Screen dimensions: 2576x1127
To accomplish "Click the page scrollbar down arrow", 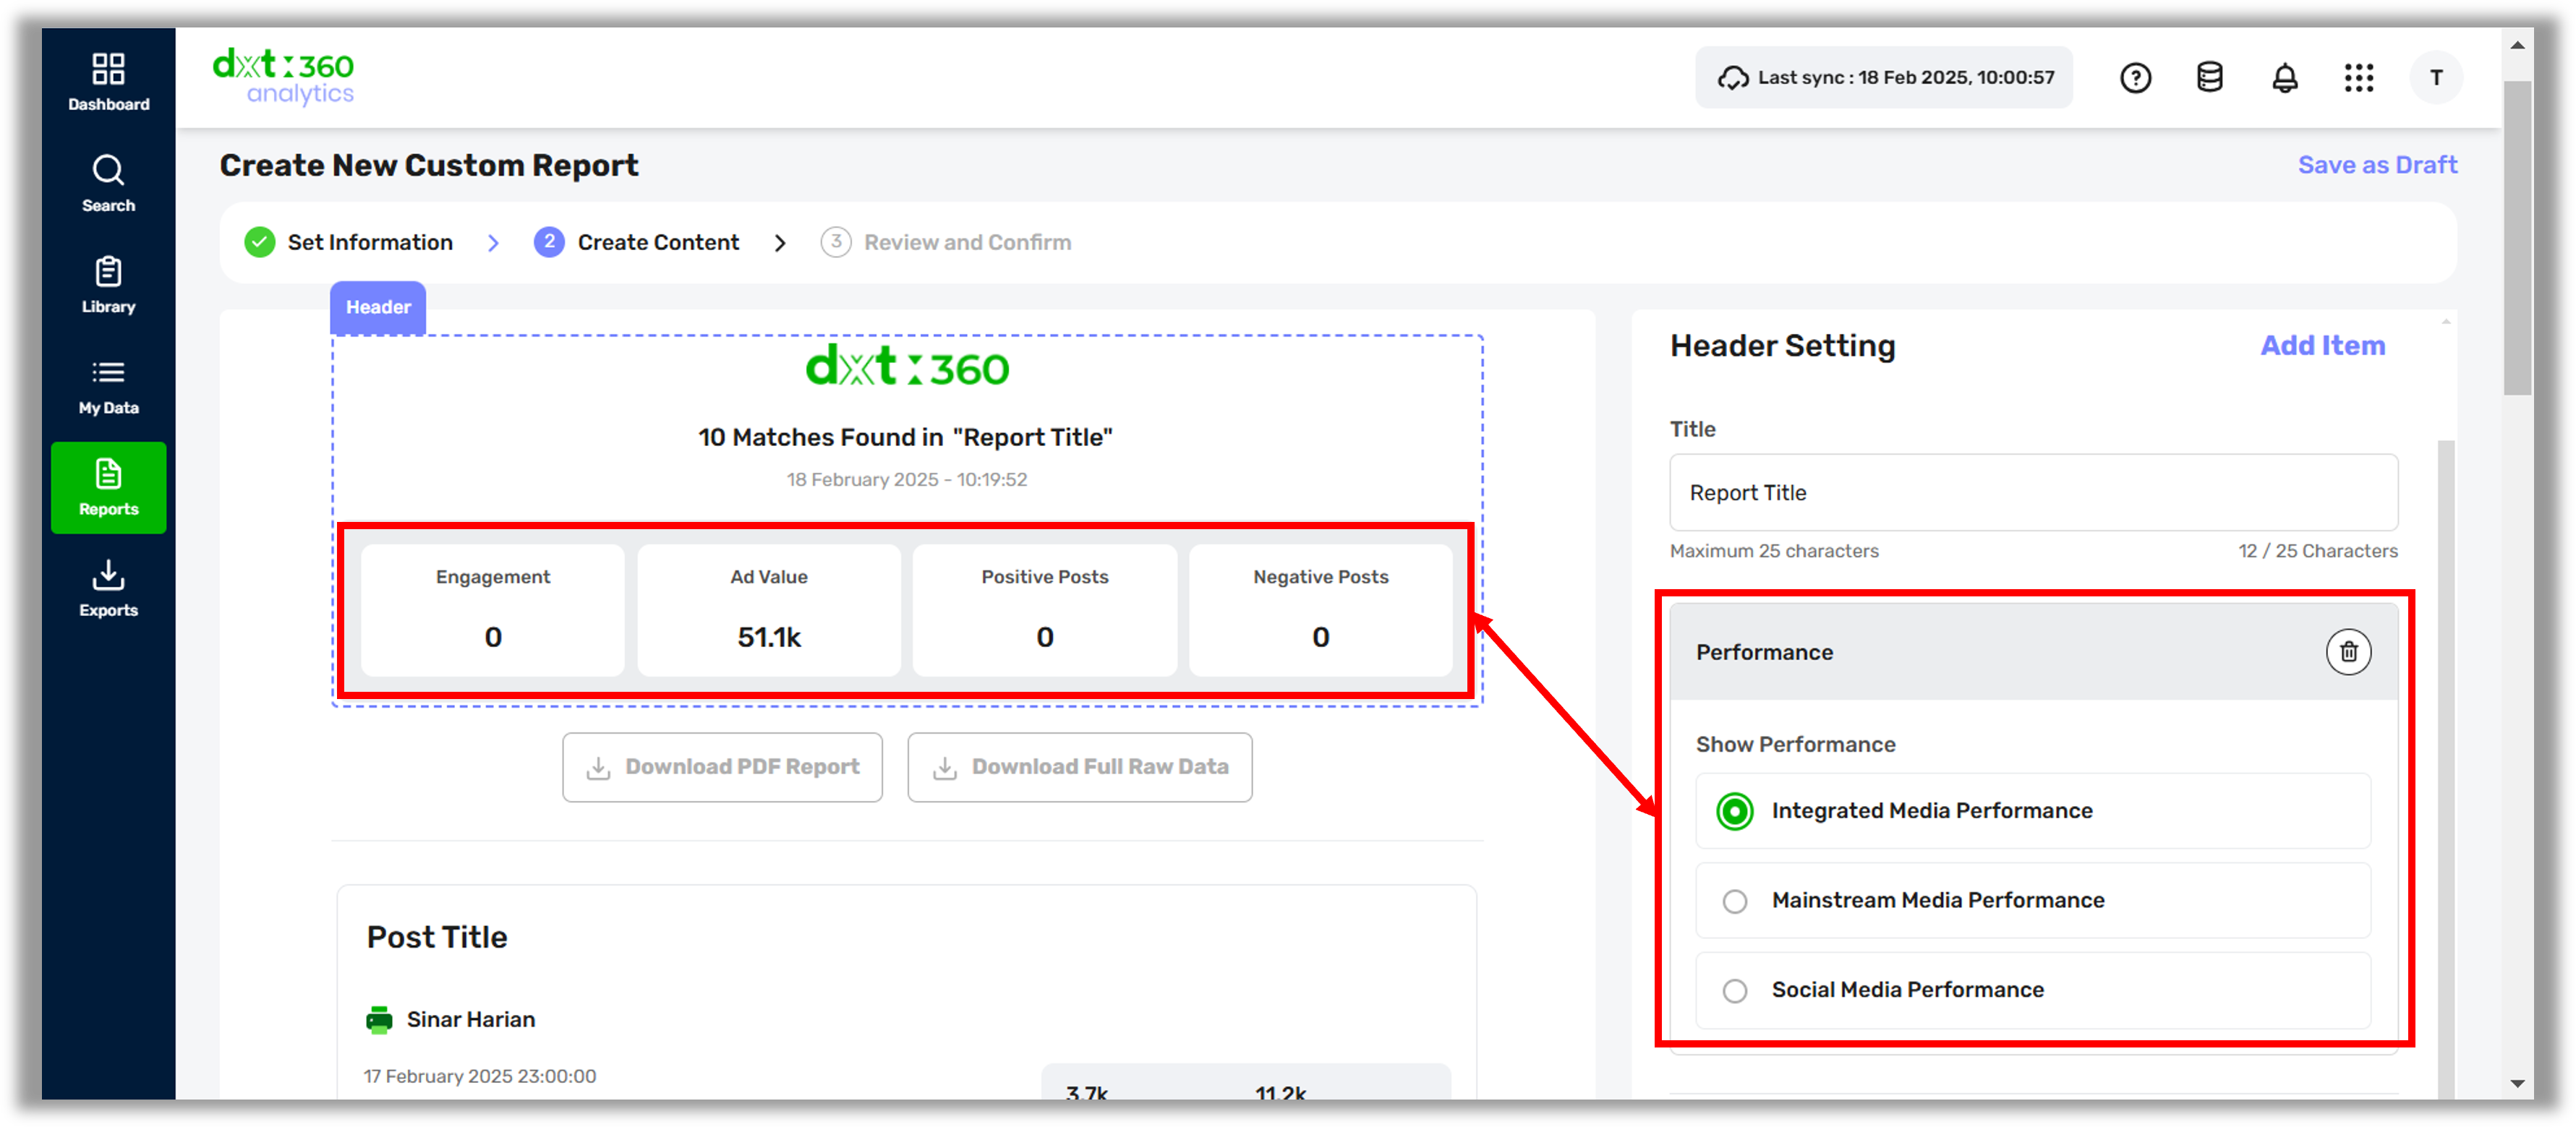I will pyautogui.click(x=2517, y=1084).
